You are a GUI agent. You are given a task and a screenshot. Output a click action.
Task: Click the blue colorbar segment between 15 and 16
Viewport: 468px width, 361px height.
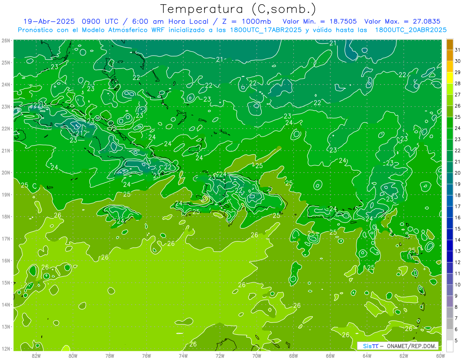pos(450,224)
